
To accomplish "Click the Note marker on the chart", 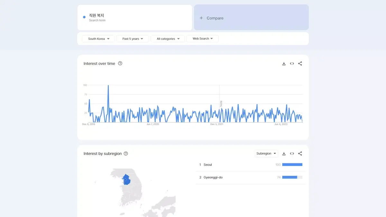I will coord(221,104).
